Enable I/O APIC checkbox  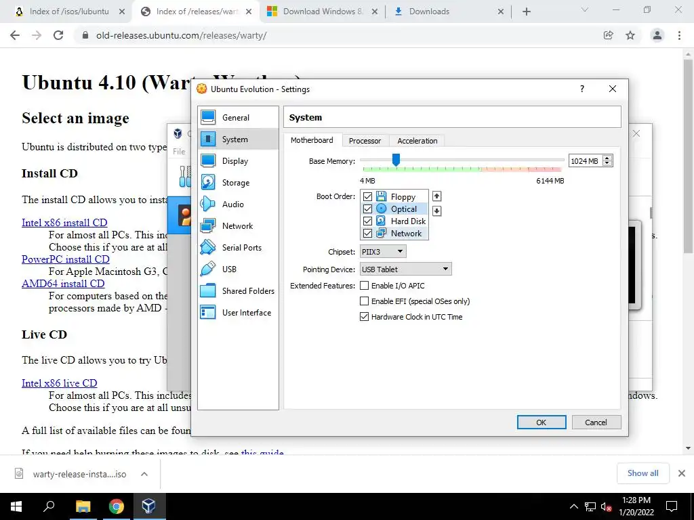click(364, 286)
